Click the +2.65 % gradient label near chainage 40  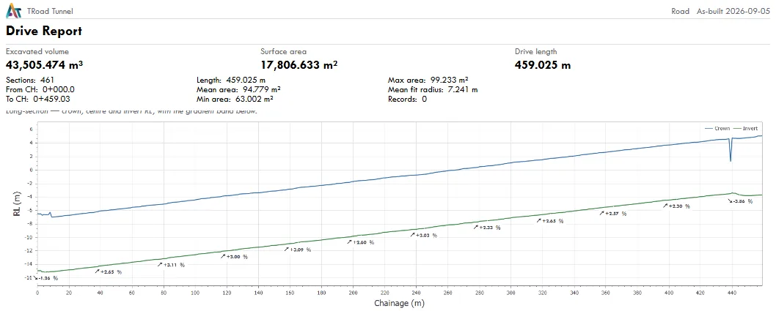pyautogui.click(x=109, y=272)
